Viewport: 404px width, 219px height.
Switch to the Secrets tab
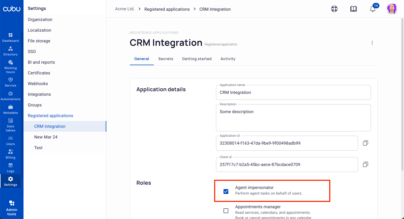click(x=166, y=59)
